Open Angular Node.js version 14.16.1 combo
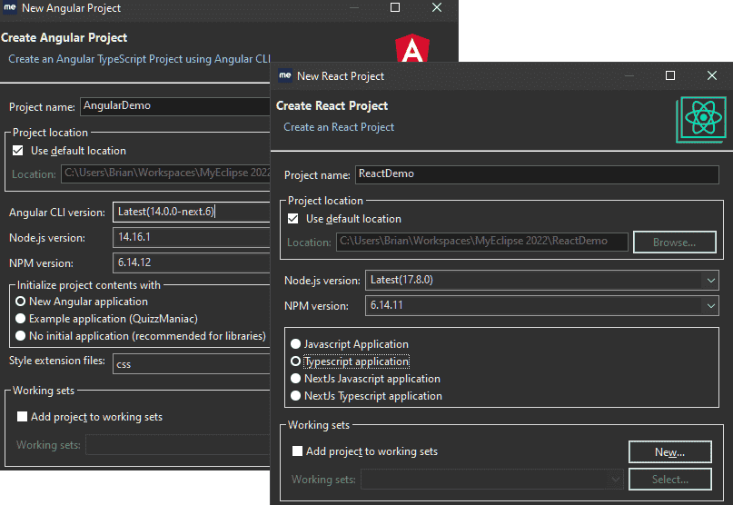This screenshot has height=505, width=733. pos(192,237)
